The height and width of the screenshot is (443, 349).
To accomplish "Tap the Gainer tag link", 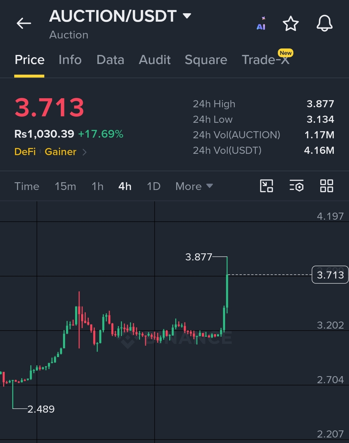I will click(60, 152).
